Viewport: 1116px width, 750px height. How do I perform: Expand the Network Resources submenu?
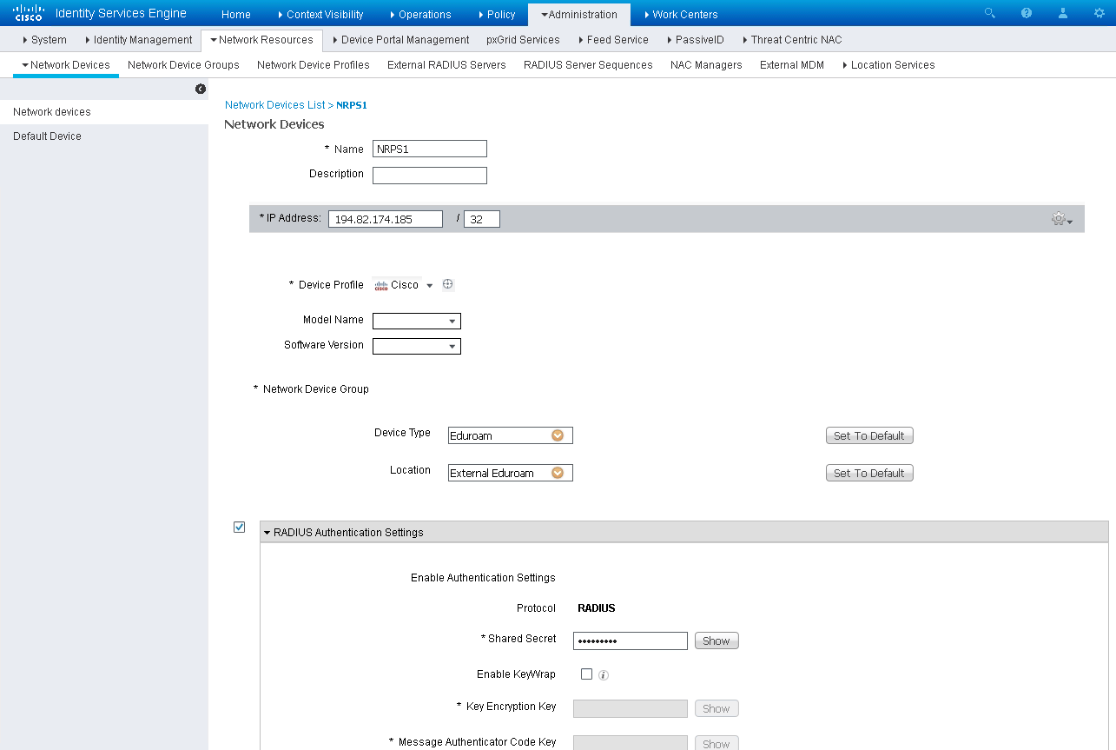tap(261, 40)
